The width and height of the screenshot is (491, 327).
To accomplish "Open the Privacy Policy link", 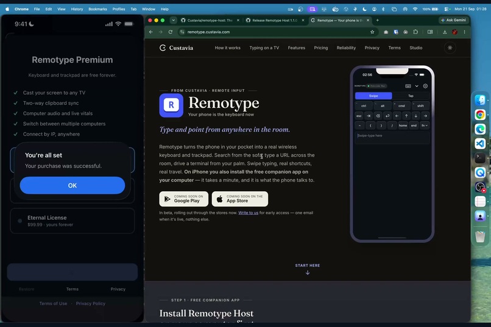I will [x=91, y=303].
